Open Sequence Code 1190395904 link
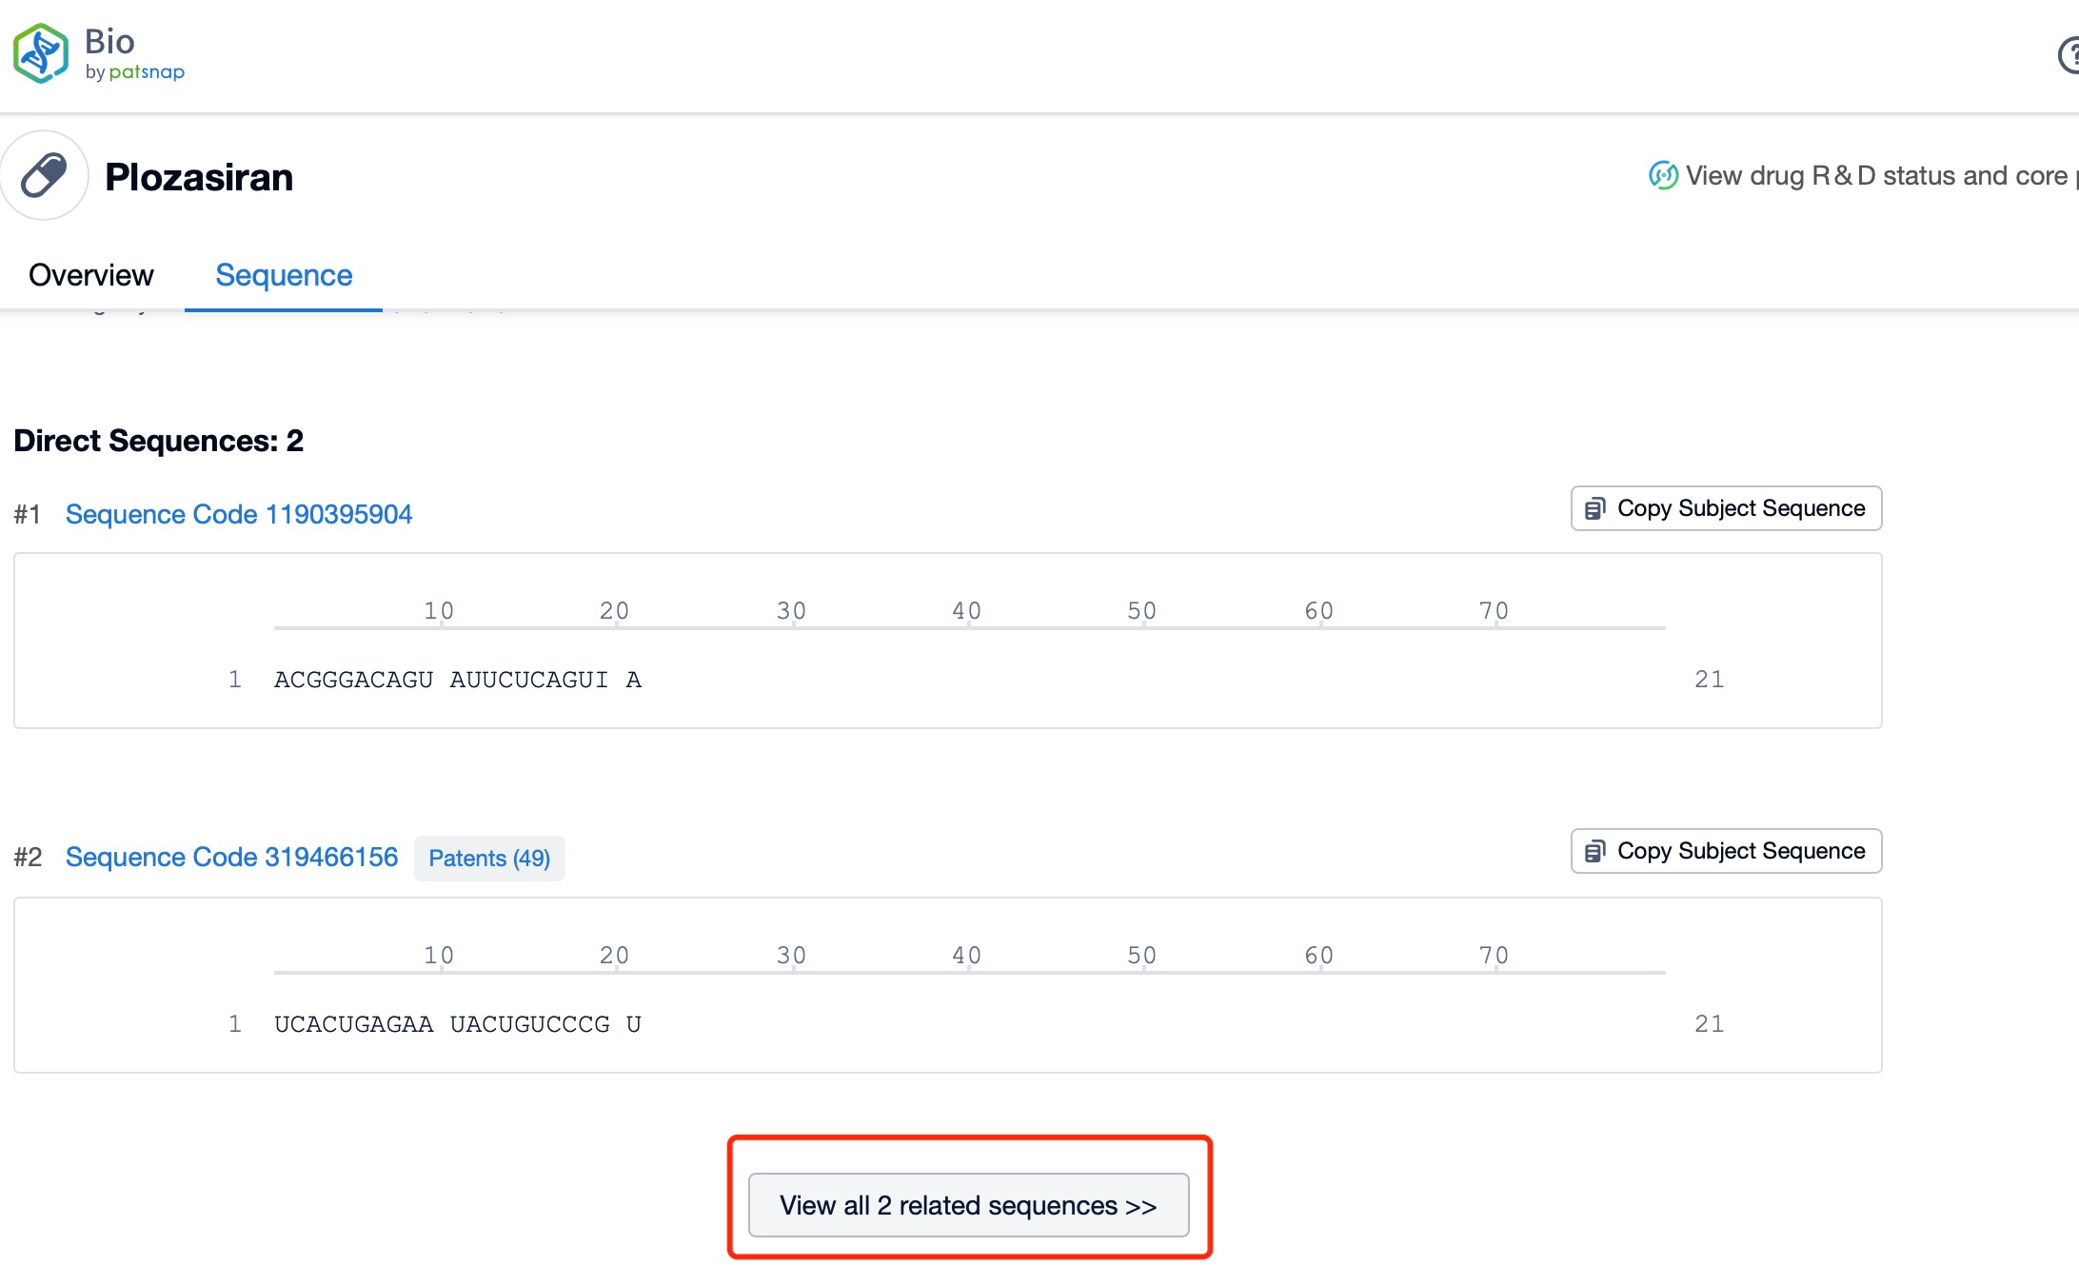This screenshot has width=2079, height=1285. point(238,514)
